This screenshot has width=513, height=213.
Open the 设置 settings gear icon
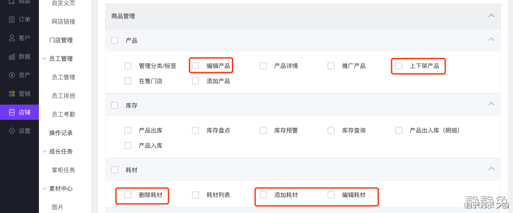click(x=12, y=131)
